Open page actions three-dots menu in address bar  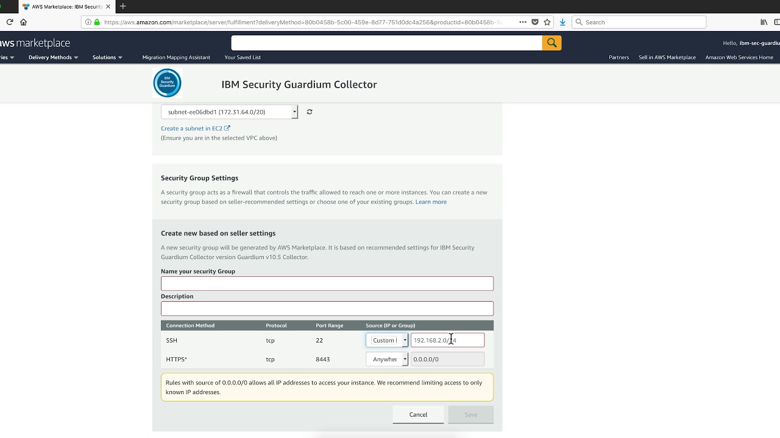523,22
